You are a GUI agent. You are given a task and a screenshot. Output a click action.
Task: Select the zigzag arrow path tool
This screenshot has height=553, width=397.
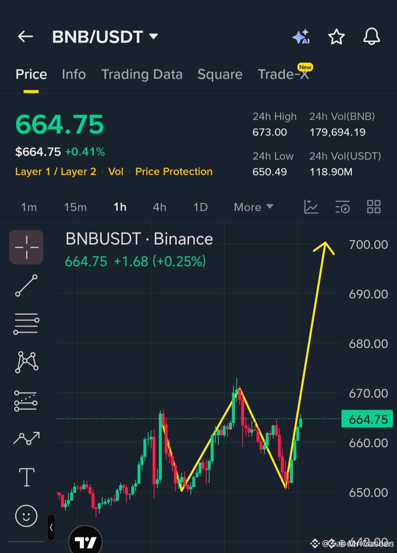tap(26, 438)
